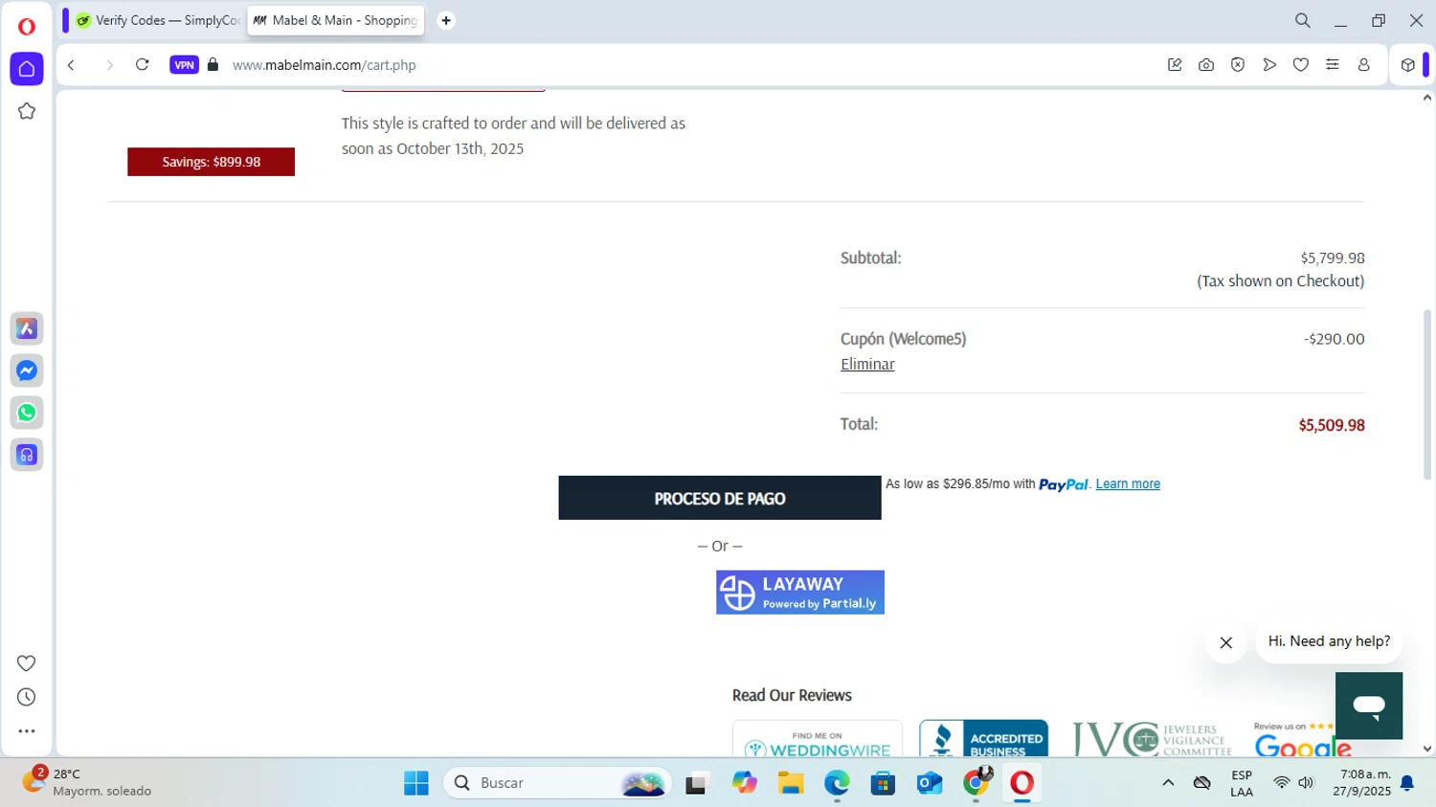The height and width of the screenshot is (807, 1436).
Task: Open the profile account icon
Action: (x=1364, y=65)
